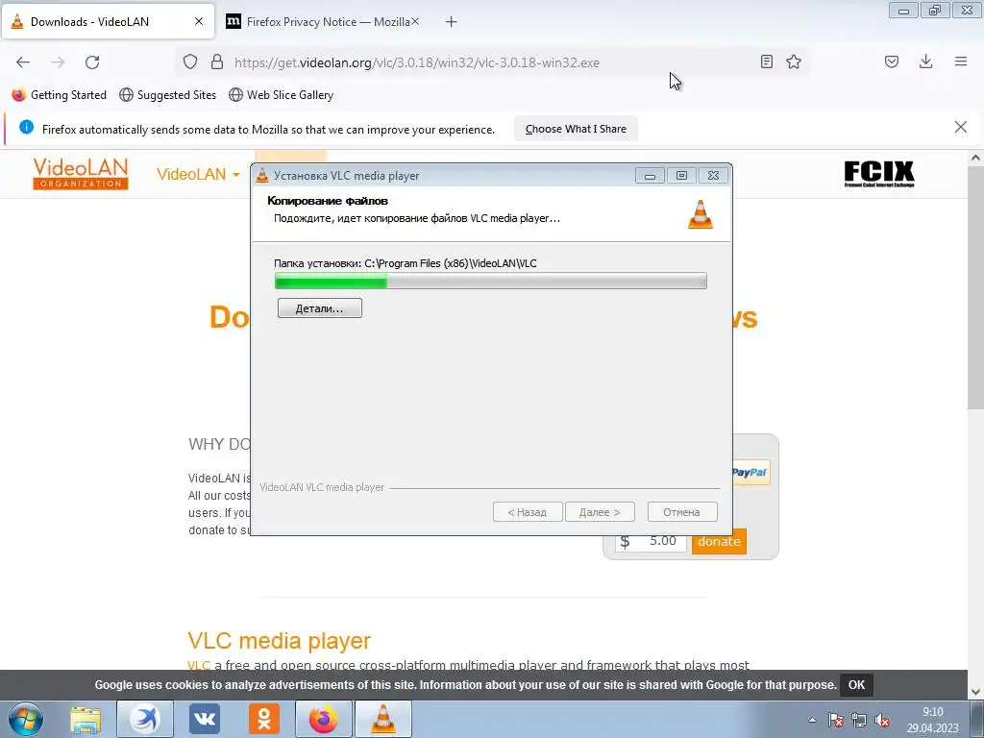Accept the cookie notice with OK
The image size is (984, 738).
(x=856, y=684)
